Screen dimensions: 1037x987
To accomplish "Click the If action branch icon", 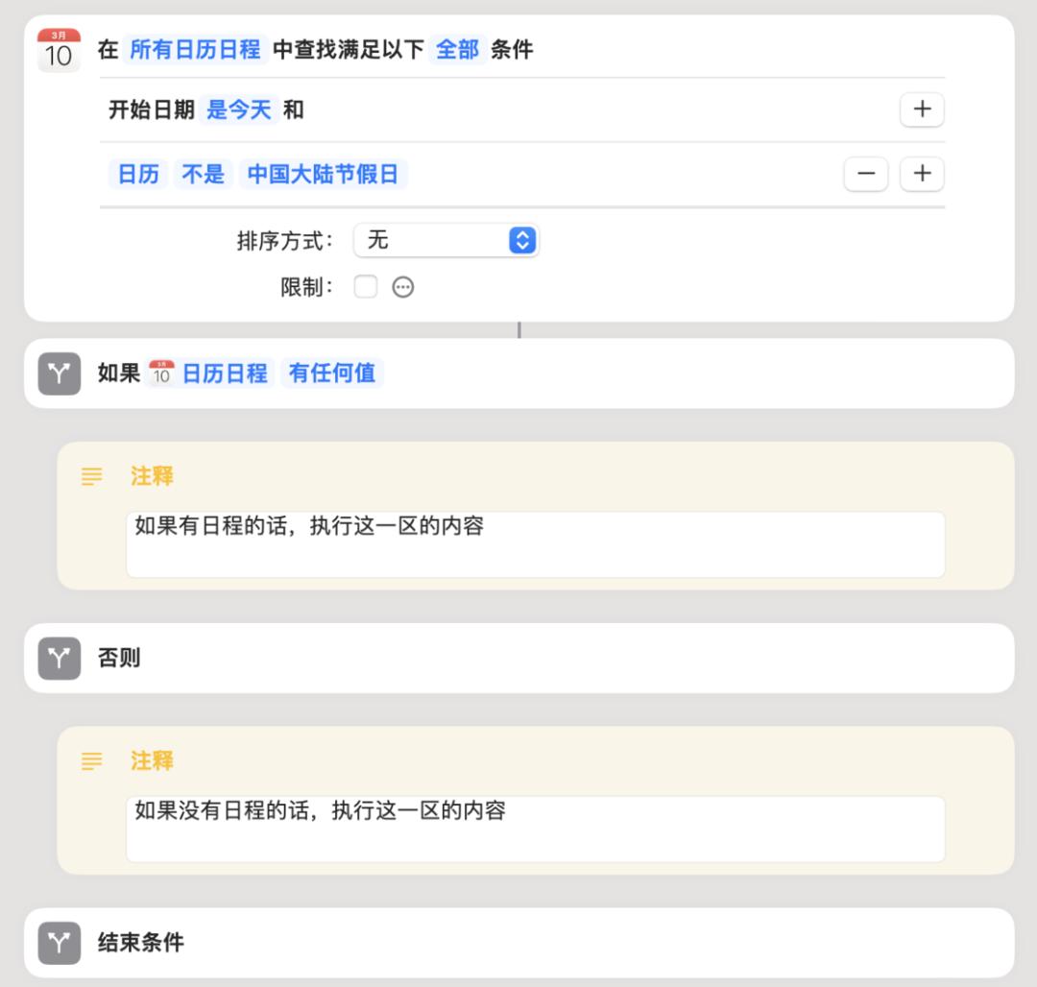I will [60, 373].
